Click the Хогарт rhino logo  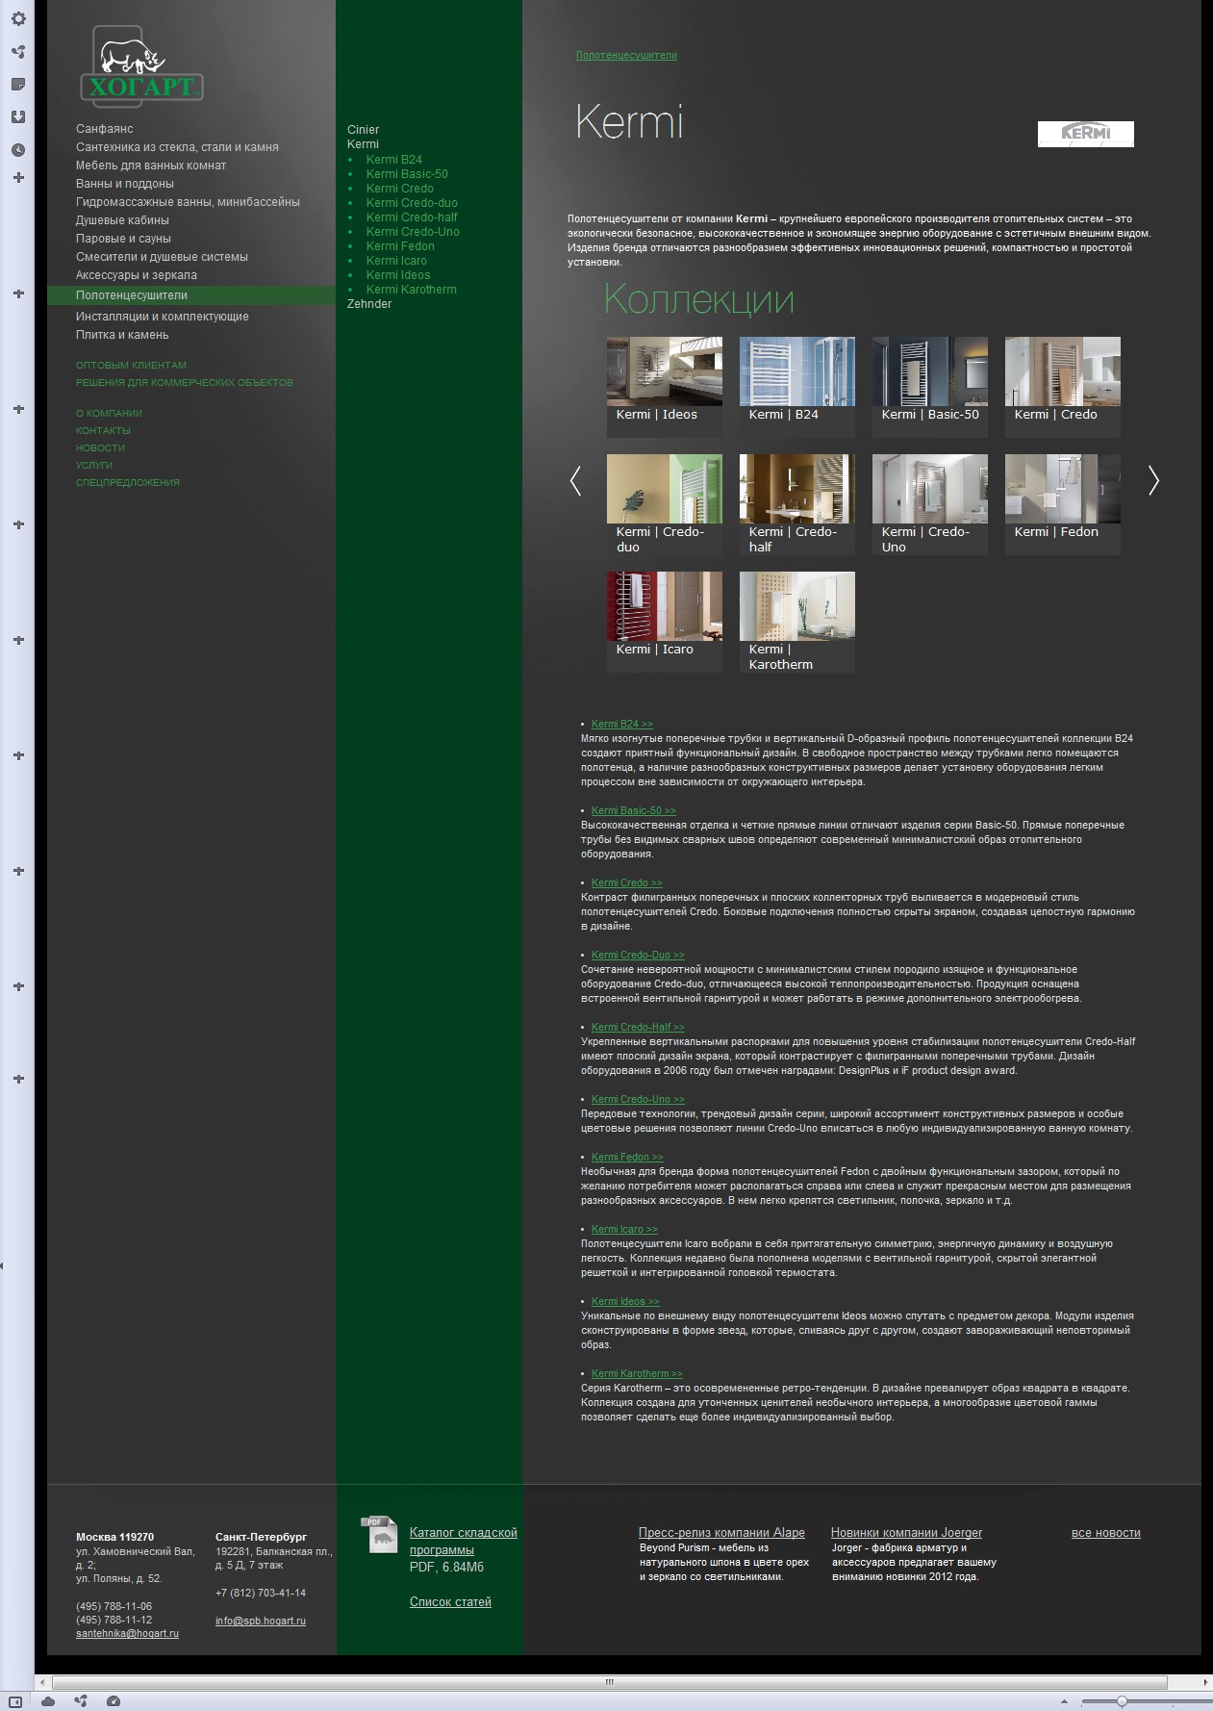click(x=141, y=65)
